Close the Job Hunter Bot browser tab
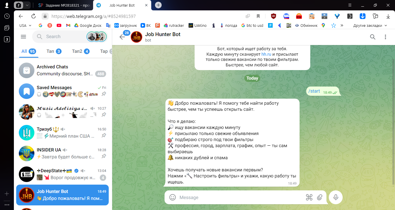This screenshot has width=395, height=210. click(147, 5)
